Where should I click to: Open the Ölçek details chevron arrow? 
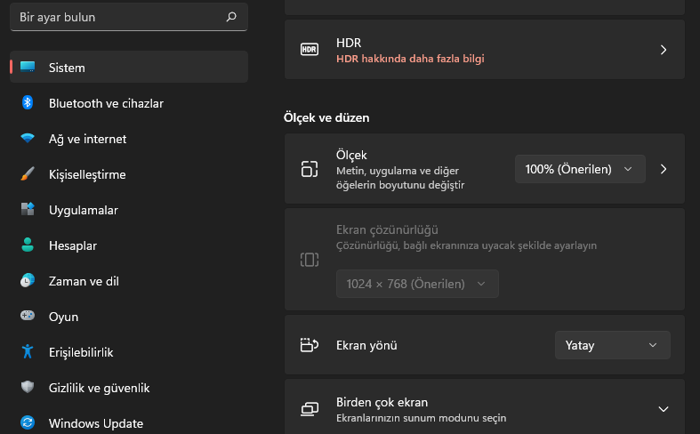pyautogui.click(x=664, y=169)
